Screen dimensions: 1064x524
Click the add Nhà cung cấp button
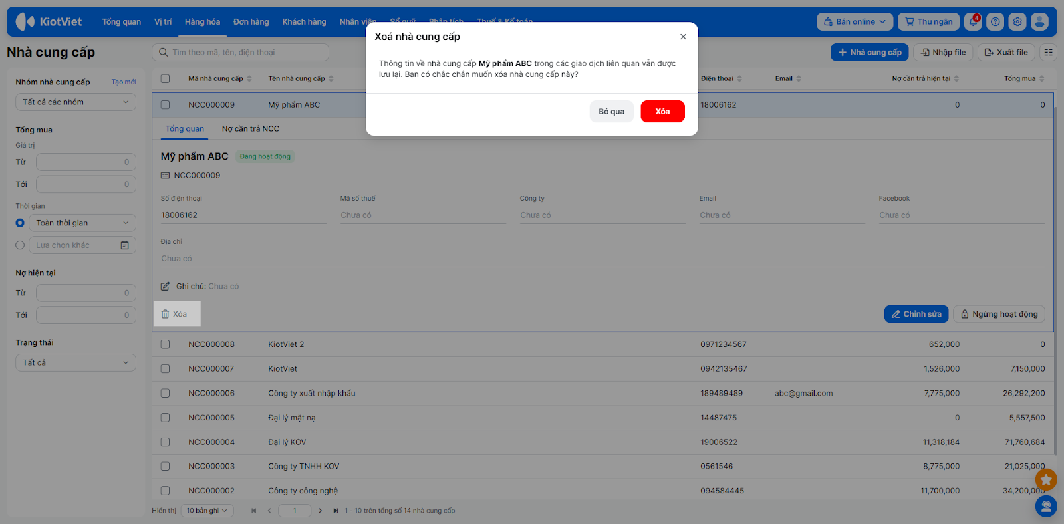(x=870, y=52)
